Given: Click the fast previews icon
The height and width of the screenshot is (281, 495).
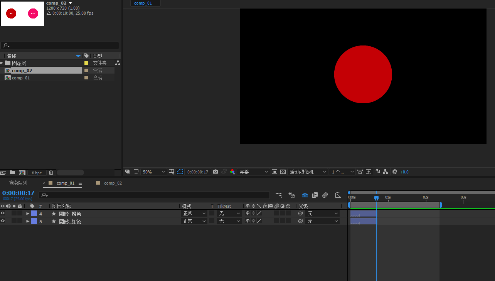Looking at the screenshot, I should (369, 172).
